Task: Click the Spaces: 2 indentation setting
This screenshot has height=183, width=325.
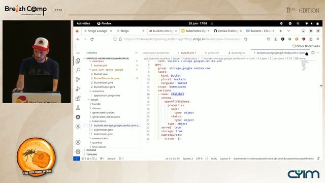Action: coord(188,159)
